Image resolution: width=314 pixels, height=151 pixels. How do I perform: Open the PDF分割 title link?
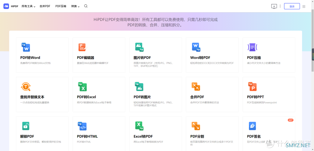pyautogui.click(x=197, y=137)
